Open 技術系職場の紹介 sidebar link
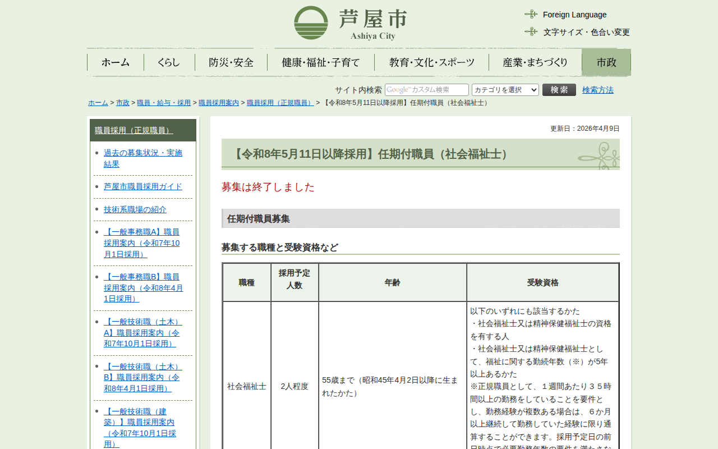Screen dimensions: 718x449 (x=135, y=209)
